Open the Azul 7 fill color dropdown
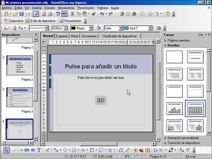 [150, 28]
